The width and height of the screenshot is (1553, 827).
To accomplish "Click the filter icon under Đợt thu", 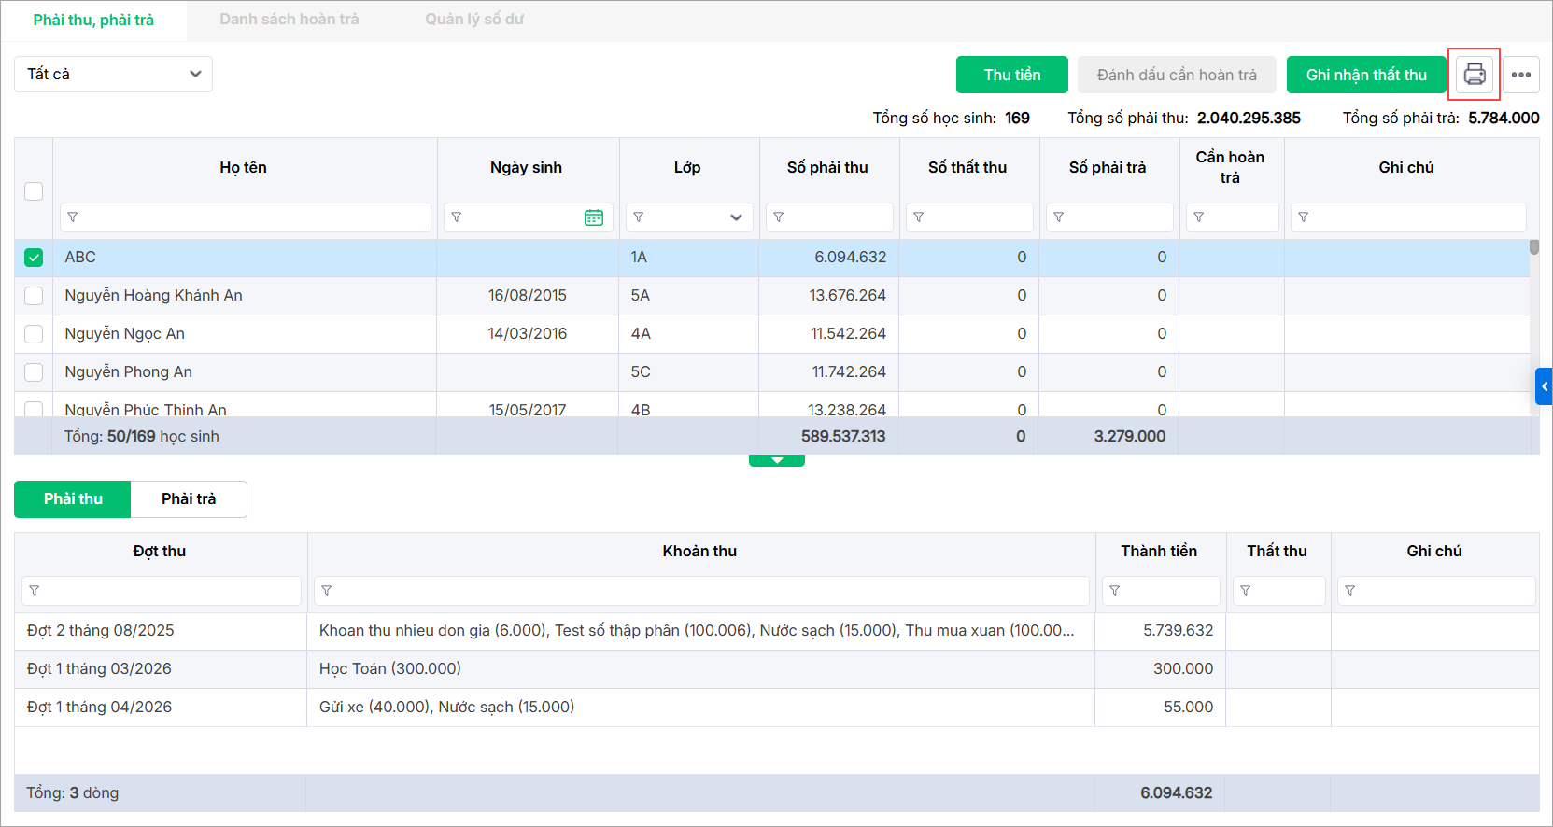I will click(x=35, y=591).
